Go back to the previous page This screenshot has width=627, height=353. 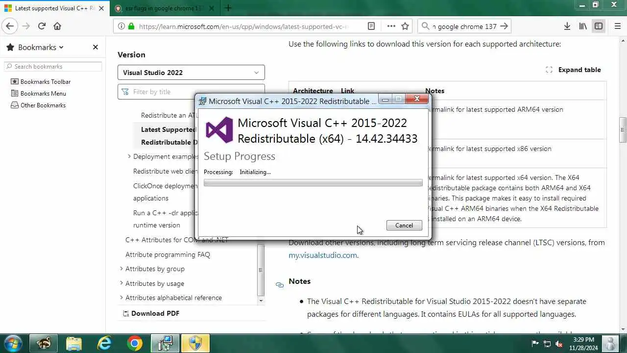coord(10,26)
